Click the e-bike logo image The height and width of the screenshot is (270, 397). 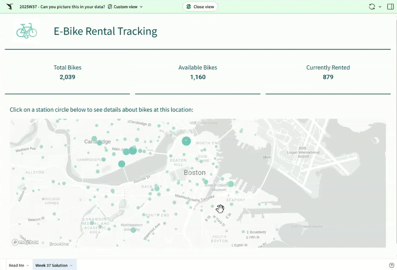tap(27, 31)
